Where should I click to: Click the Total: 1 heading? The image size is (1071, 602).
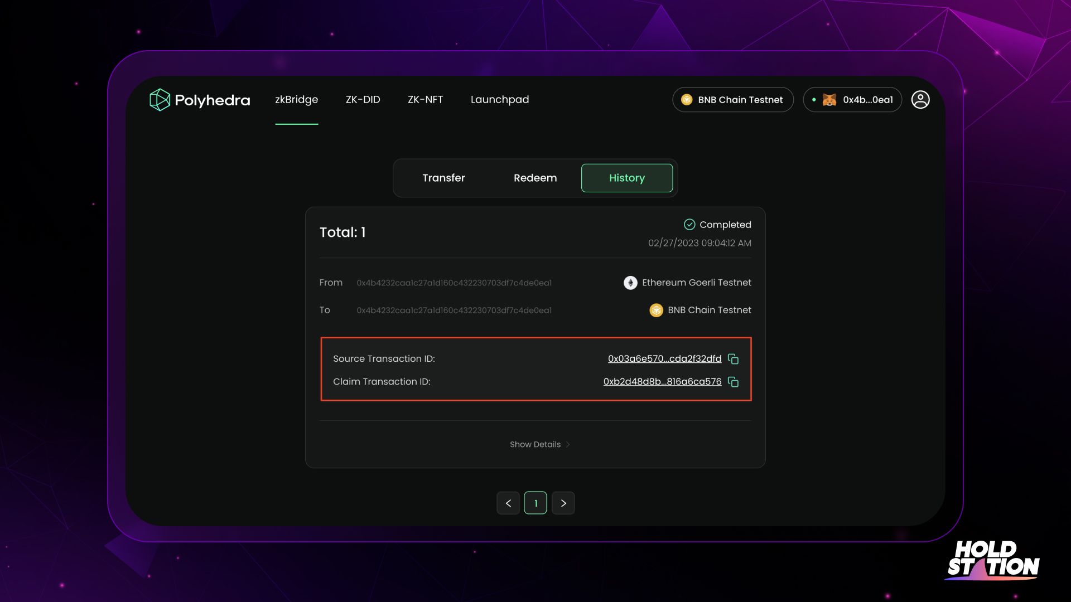342,232
